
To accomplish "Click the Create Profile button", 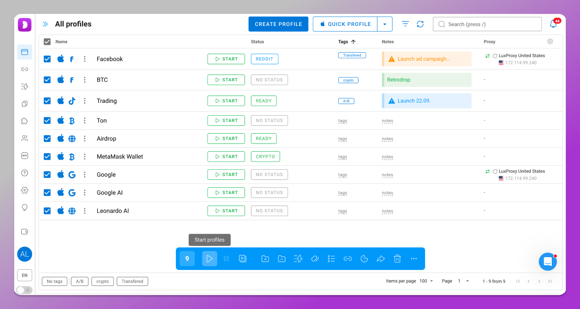I will coord(278,24).
